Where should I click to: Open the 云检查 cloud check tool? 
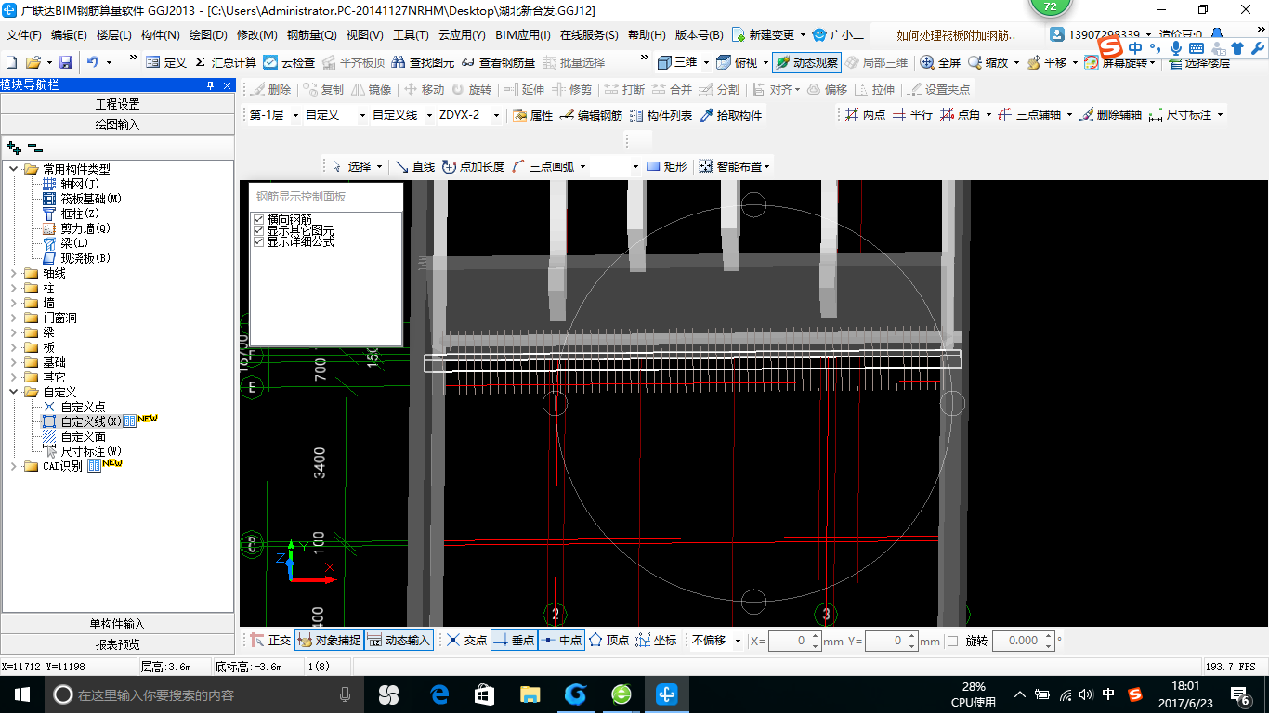point(289,62)
